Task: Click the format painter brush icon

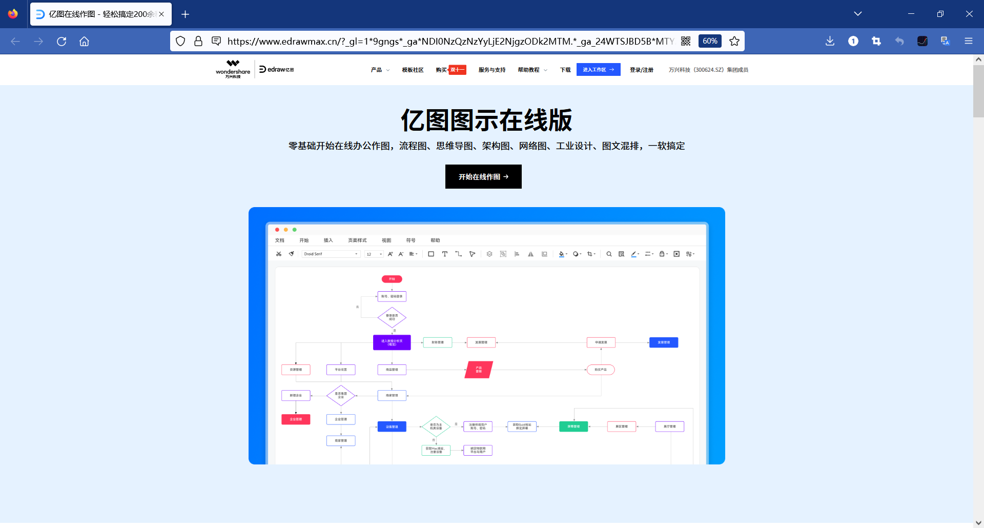Action: pos(292,254)
